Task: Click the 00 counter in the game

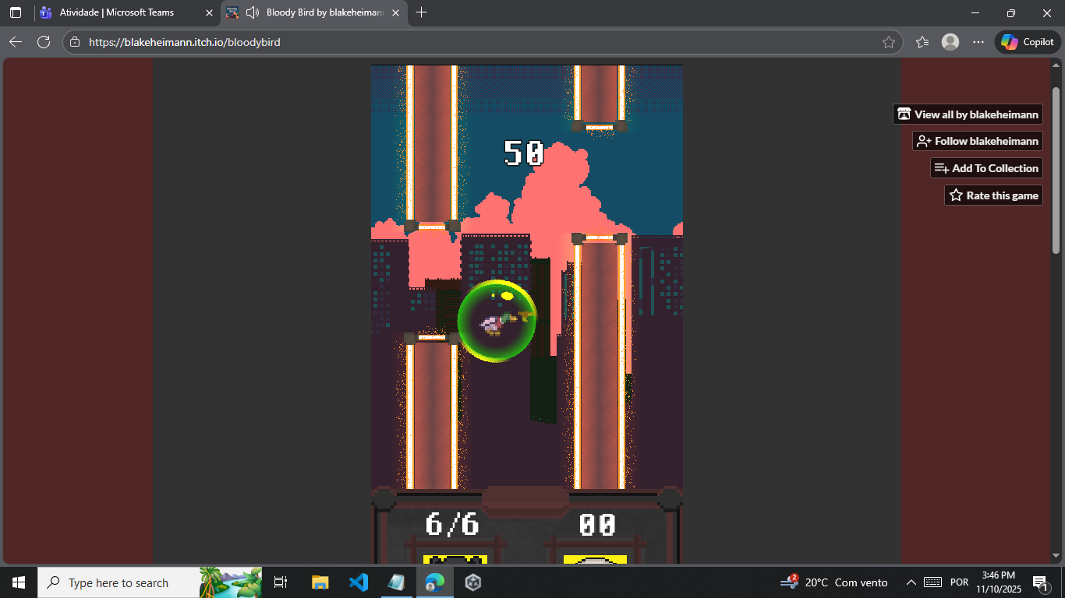Action: pyautogui.click(x=597, y=524)
